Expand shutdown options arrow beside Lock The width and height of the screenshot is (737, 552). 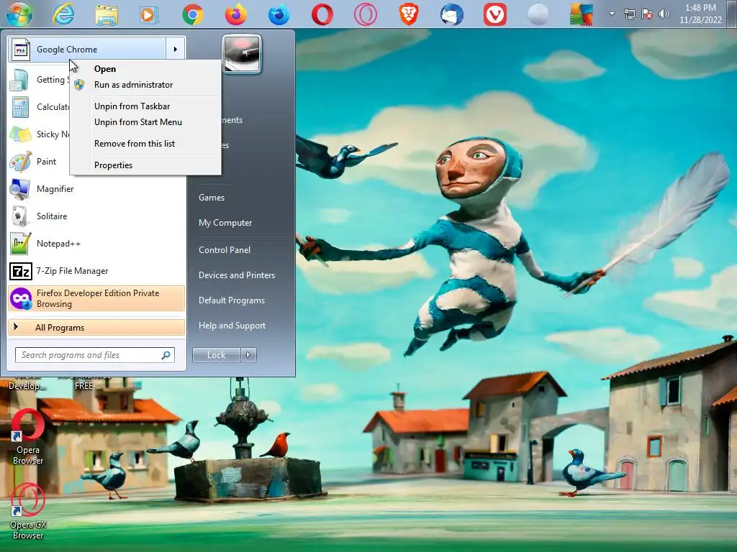[x=248, y=355]
